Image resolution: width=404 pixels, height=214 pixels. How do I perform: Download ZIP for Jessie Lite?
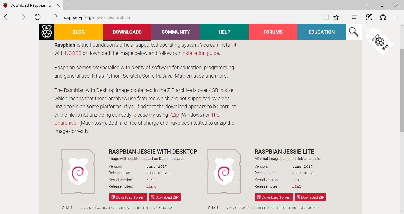coord(310,197)
